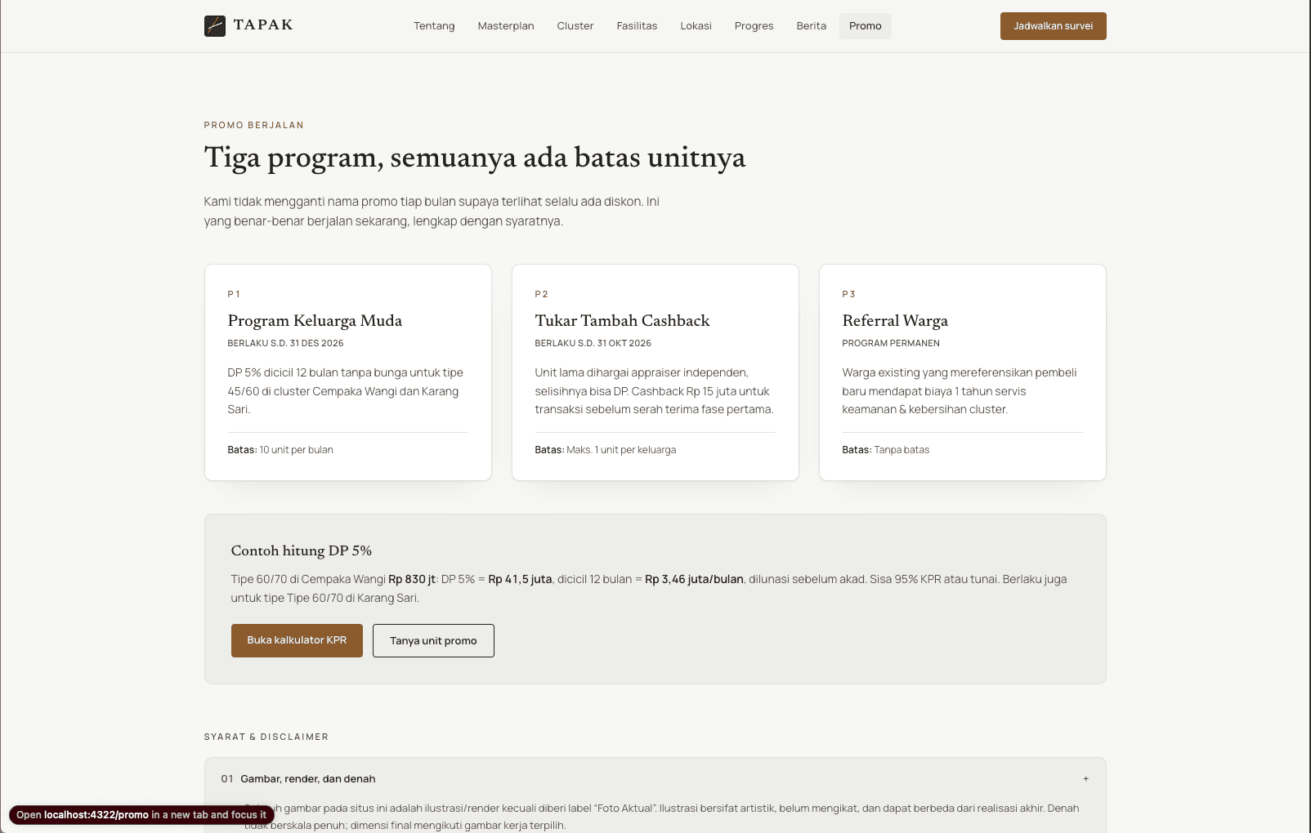Go to the Berita section
1311x833 pixels.
(812, 26)
